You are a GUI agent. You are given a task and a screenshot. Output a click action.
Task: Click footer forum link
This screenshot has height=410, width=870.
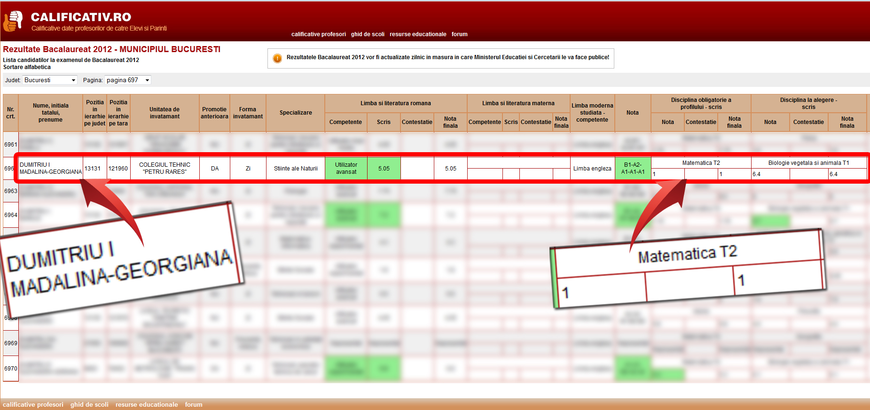coord(194,404)
